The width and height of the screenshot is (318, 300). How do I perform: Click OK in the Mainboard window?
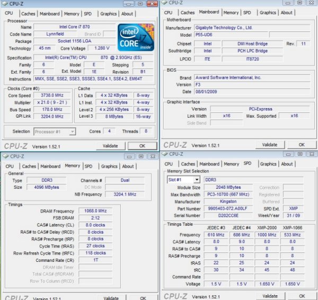(302, 145)
